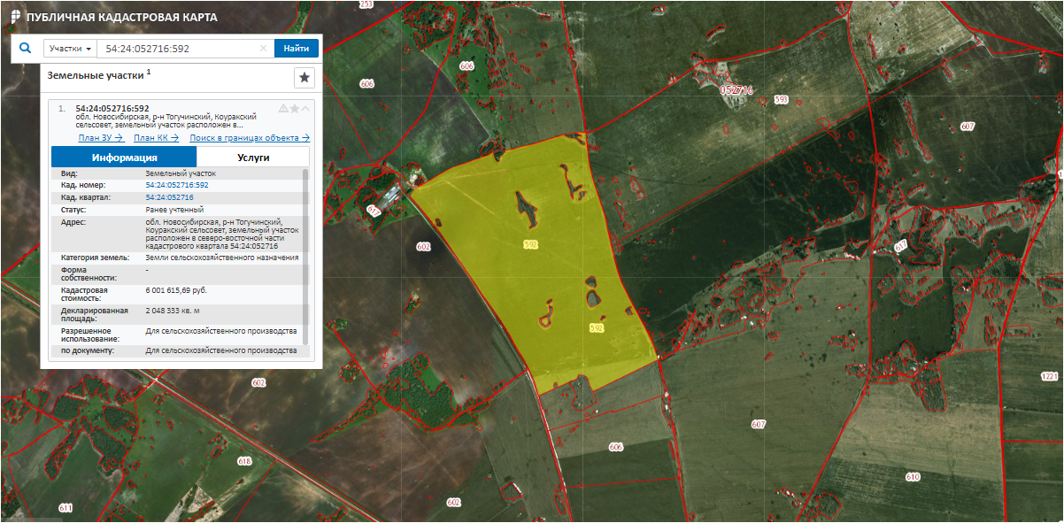1064x523 pixels.
Task: Click the Найти button
Action: pyautogui.click(x=297, y=49)
